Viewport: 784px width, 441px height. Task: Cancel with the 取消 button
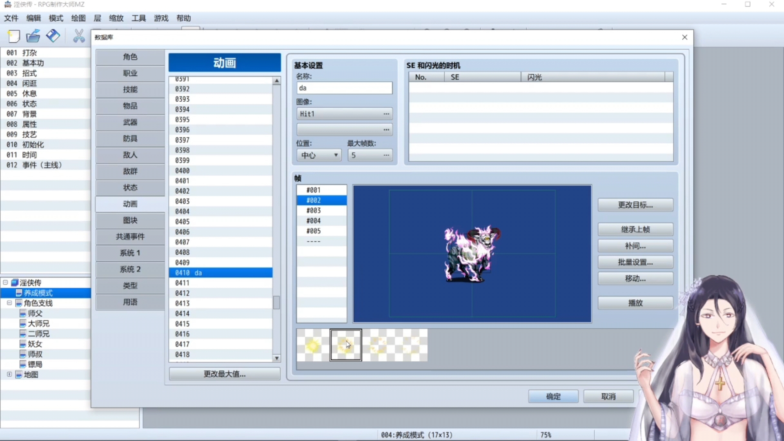(608, 396)
